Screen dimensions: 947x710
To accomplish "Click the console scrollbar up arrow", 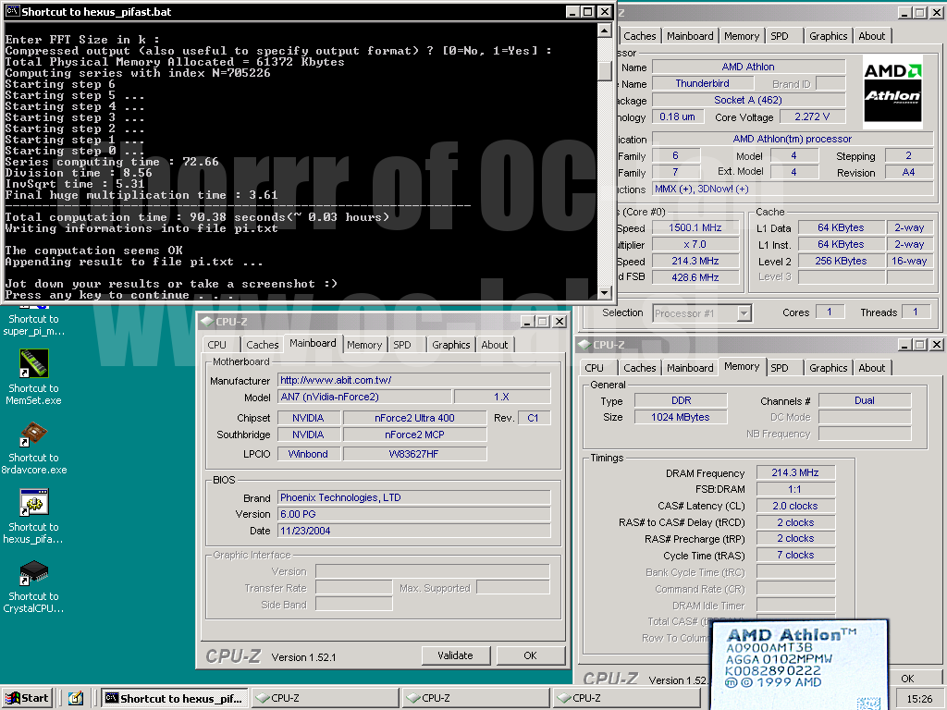I will [x=605, y=31].
